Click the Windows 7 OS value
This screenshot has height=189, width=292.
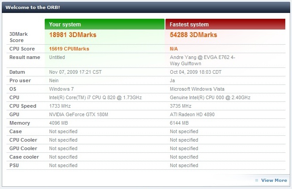pyautogui.click(x=61, y=89)
